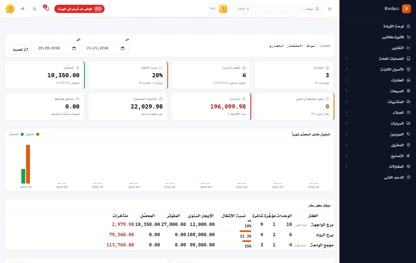Click the red 196,099.98 overdue amount
416x263 pixels.
[228, 107]
